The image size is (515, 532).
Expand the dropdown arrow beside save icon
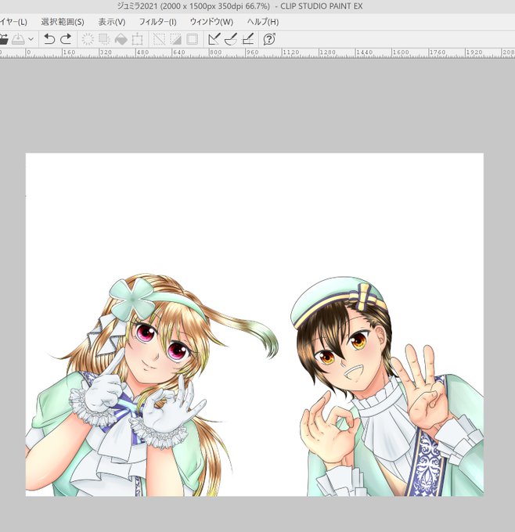pyautogui.click(x=31, y=39)
